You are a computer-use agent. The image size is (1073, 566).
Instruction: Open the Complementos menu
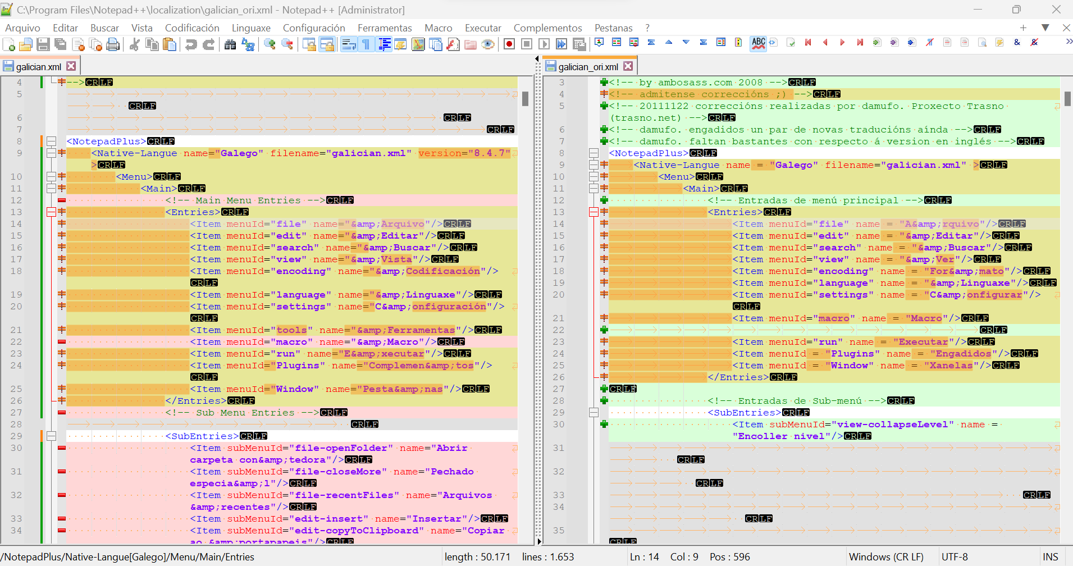(547, 28)
